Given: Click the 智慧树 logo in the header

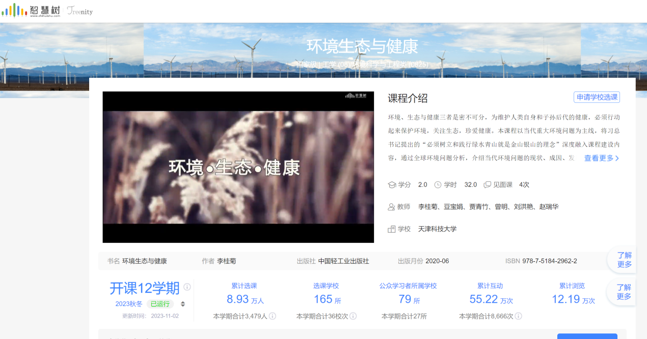Looking at the screenshot, I should point(32,10).
